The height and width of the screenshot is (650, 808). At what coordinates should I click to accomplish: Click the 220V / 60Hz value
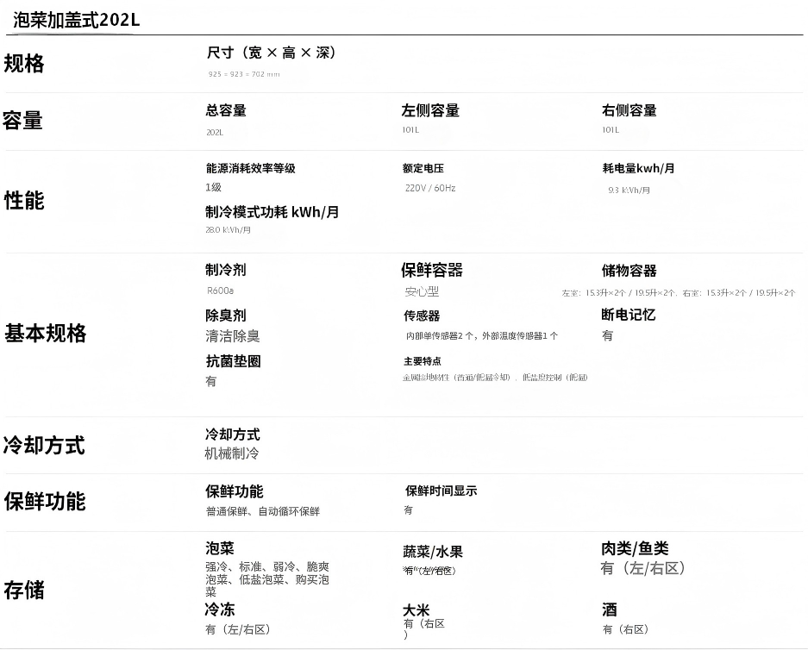[430, 188]
